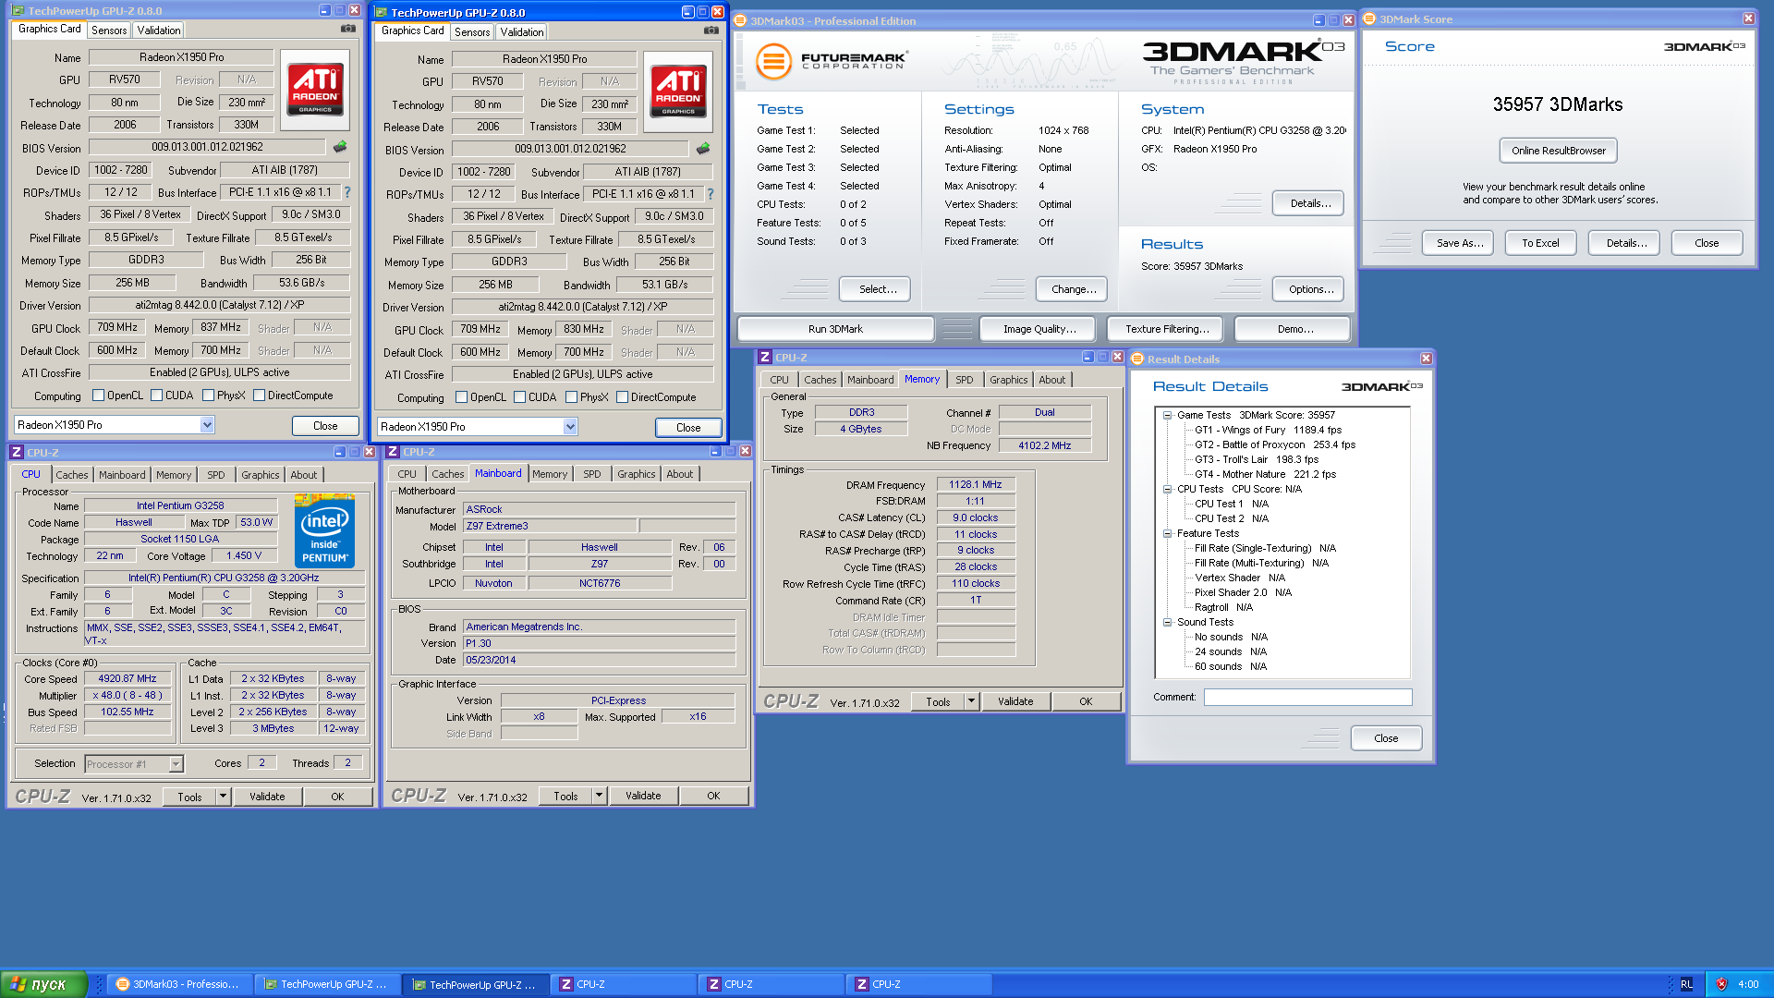Screen dimensions: 1774x998
Task: Open About tab in CPU-Z Memory window
Action: pyautogui.click(x=1051, y=380)
